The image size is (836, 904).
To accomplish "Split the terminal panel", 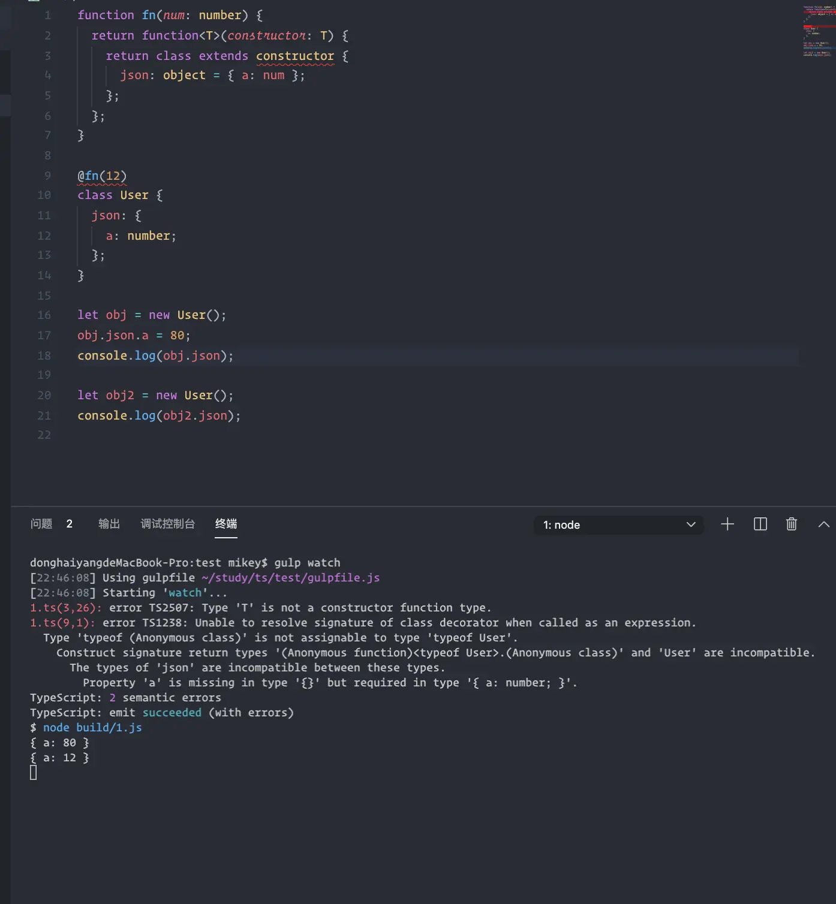I will [760, 524].
